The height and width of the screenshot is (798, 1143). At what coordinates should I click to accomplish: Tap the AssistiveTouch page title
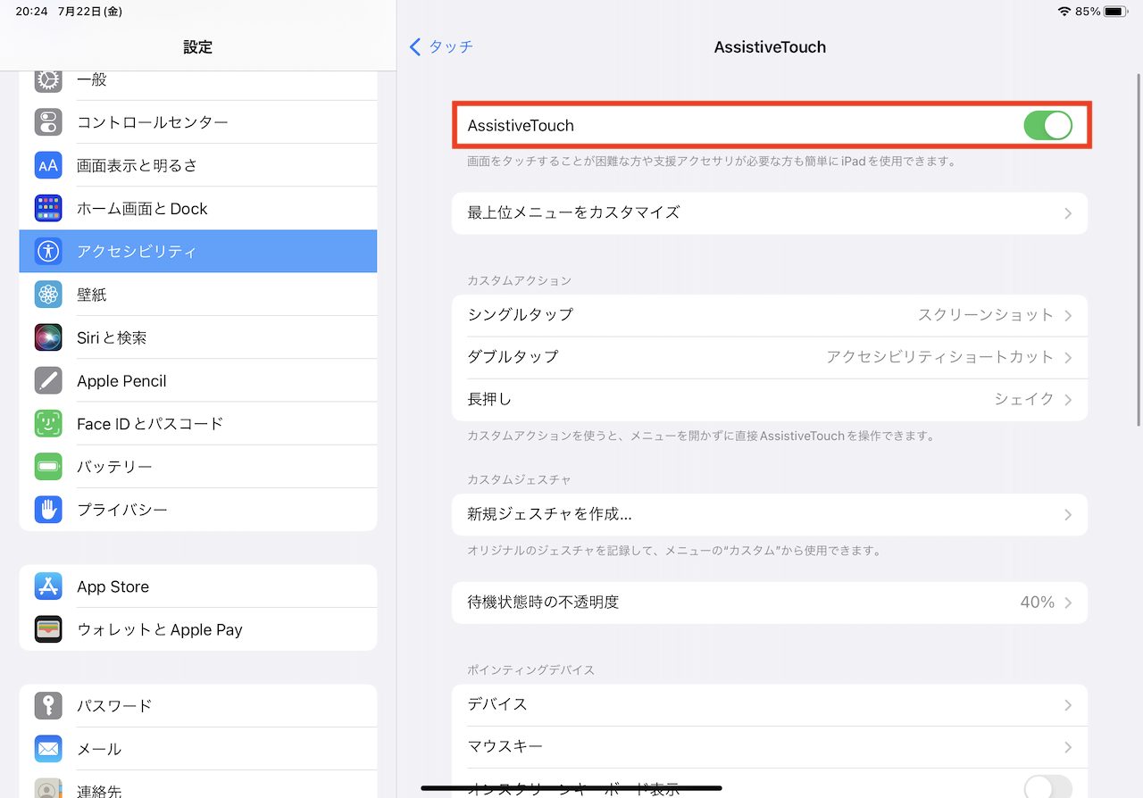[x=770, y=47]
